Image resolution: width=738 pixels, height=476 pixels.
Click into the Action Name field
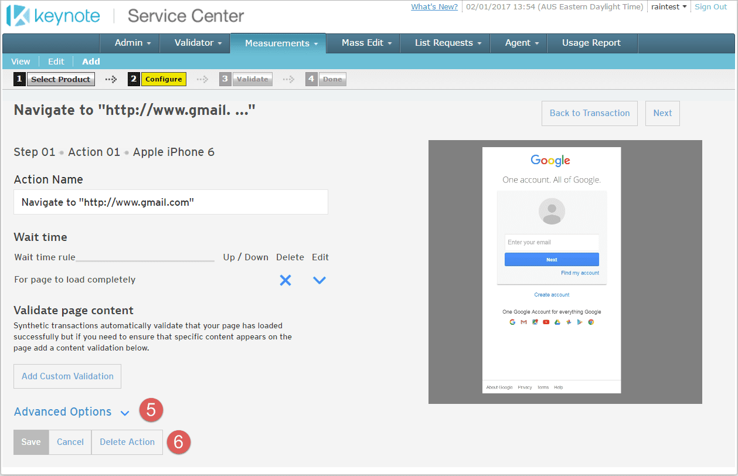[x=171, y=202]
